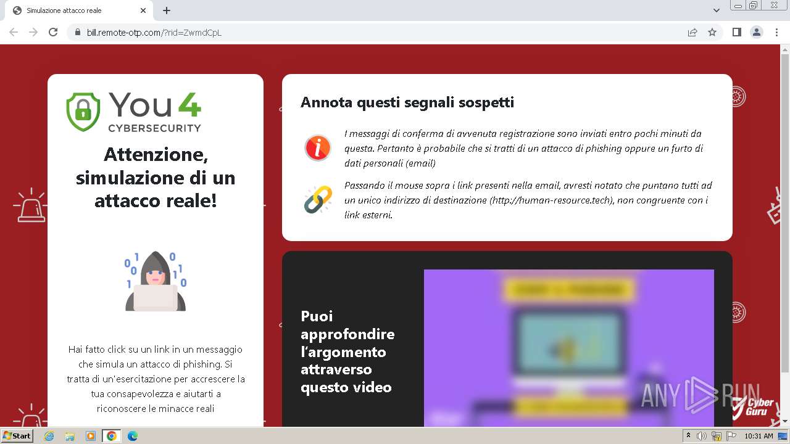Reload the page with the refresh icon
790x444 pixels.
(53, 32)
